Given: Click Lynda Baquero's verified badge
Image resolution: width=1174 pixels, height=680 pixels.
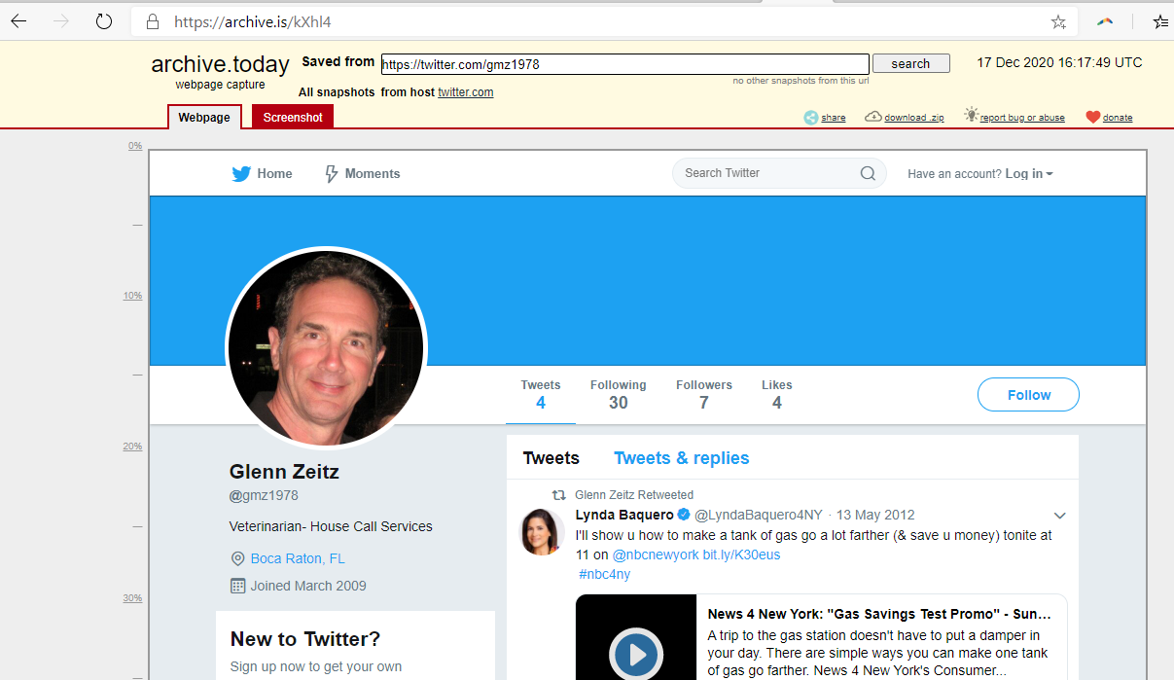Looking at the screenshot, I should coord(684,515).
